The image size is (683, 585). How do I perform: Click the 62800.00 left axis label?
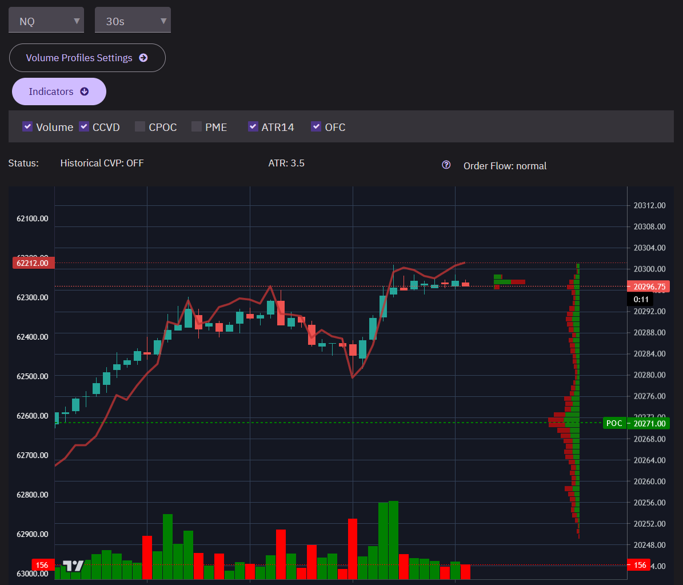coord(32,495)
